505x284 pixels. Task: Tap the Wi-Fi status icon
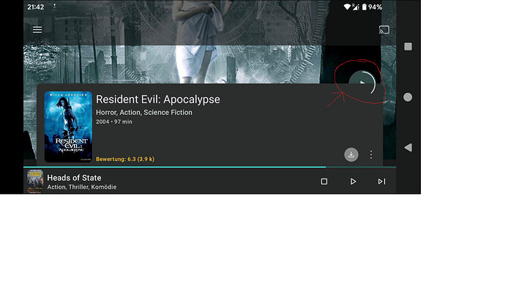[x=347, y=7]
